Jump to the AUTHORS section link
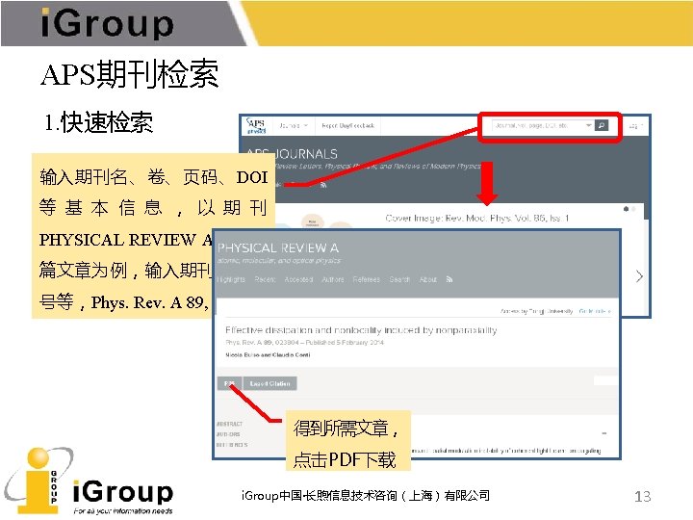Image resolution: width=693 pixels, height=520 pixels. [x=228, y=434]
